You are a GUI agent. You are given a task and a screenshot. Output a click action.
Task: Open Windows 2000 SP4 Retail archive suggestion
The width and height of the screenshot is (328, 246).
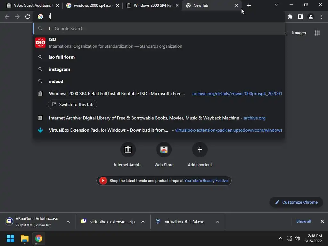pyautogui.click(x=159, y=94)
